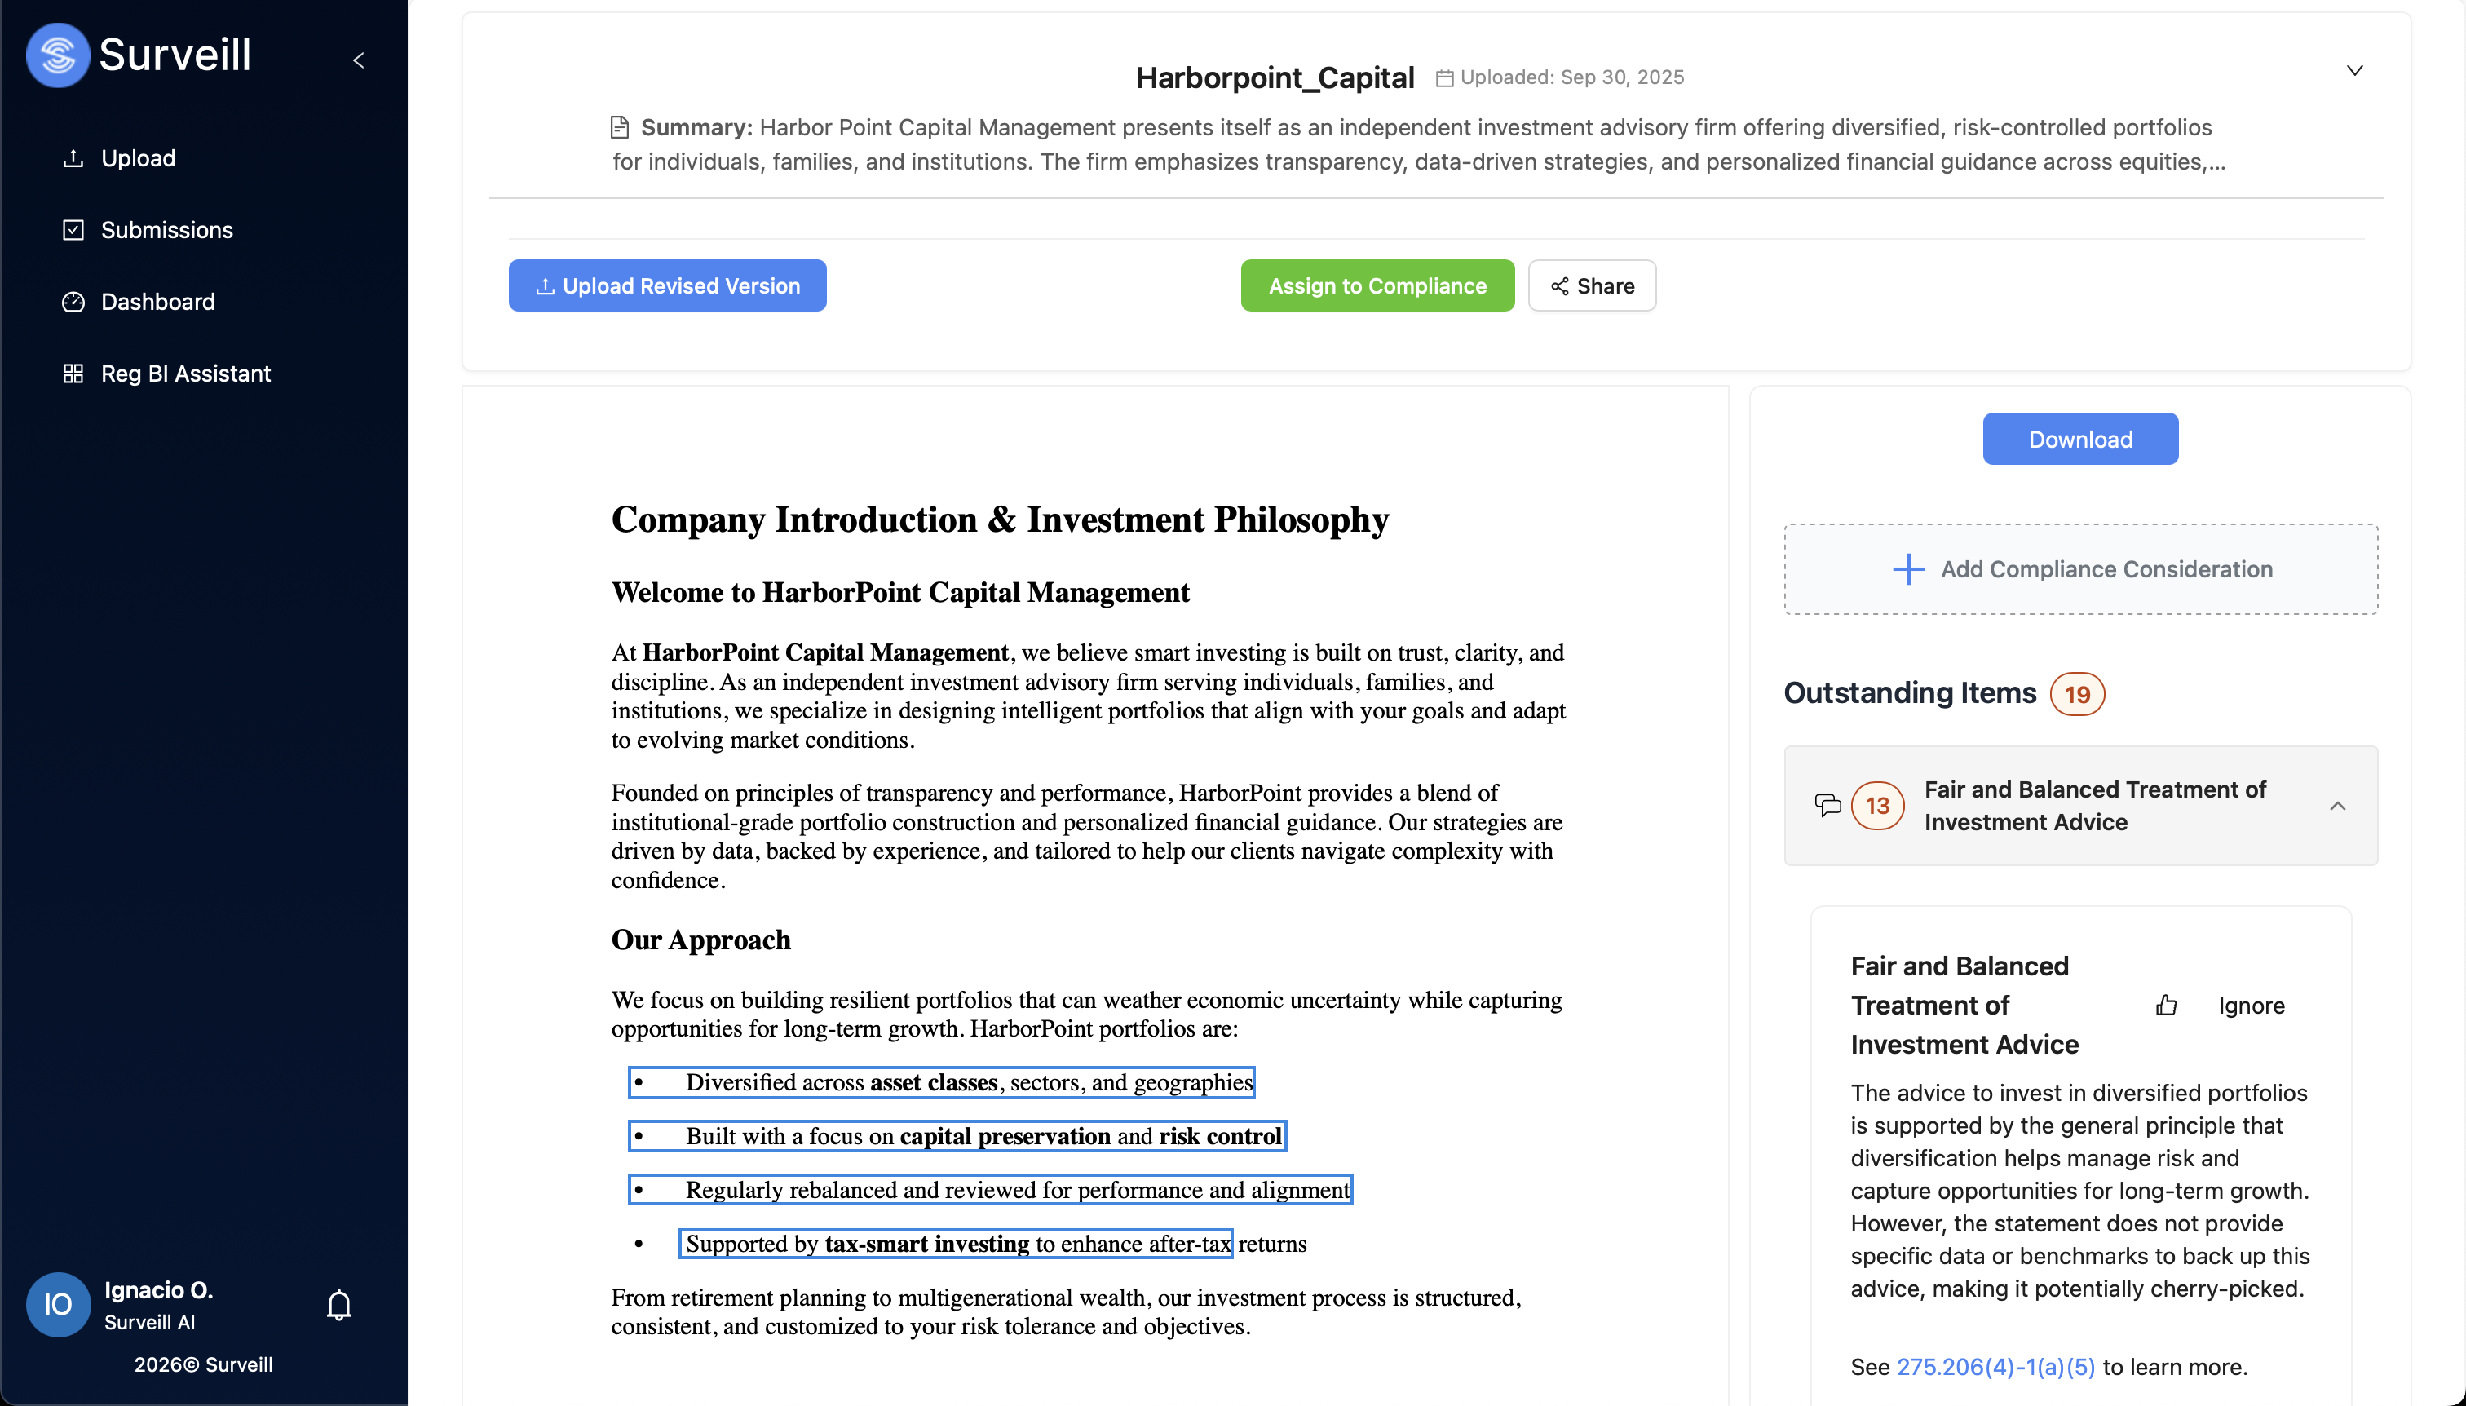Share the document

[1591, 285]
